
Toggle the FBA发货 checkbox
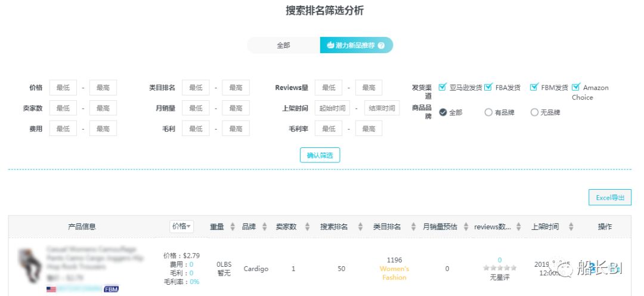[488, 87]
